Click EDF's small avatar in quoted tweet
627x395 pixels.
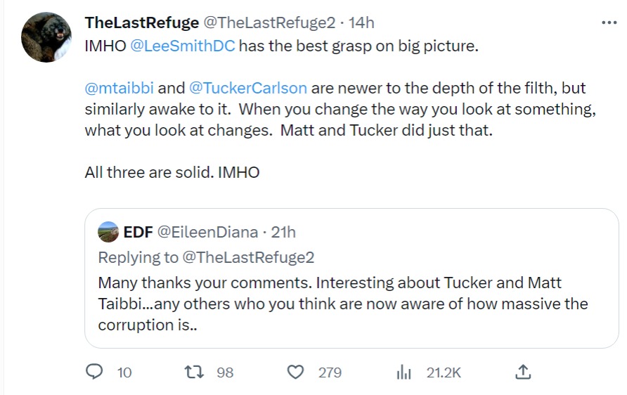[x=108, y=231]
